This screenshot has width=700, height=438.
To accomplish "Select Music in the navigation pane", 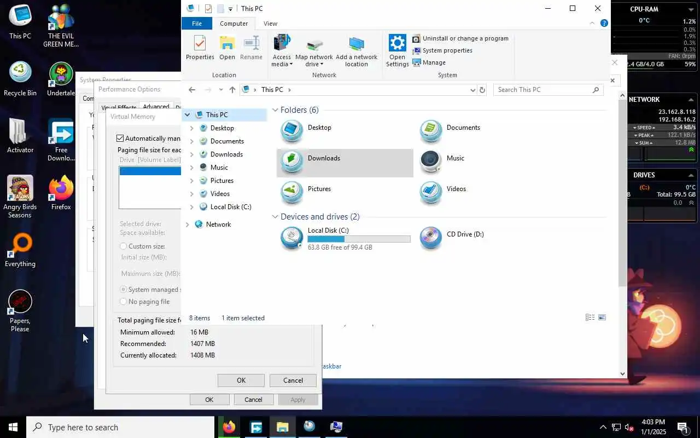I will point(219,168).
